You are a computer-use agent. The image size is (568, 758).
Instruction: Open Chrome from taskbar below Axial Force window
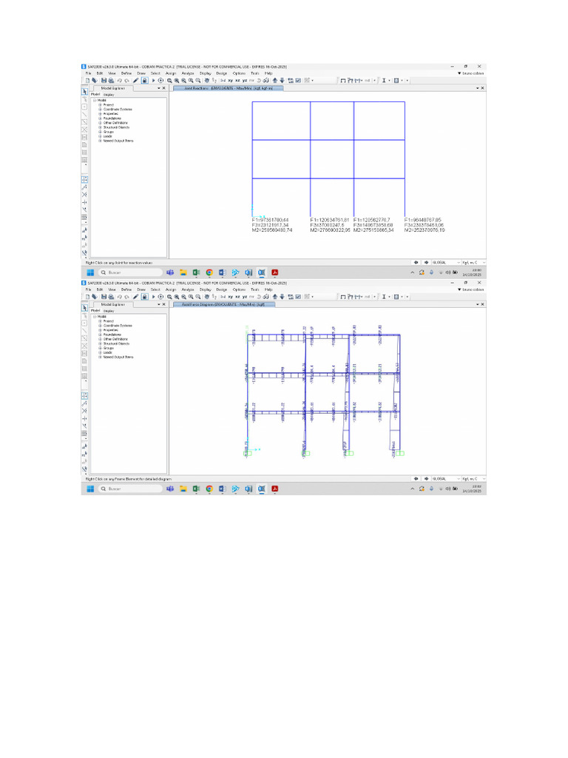pyautogui.click(x=209, y=489)
